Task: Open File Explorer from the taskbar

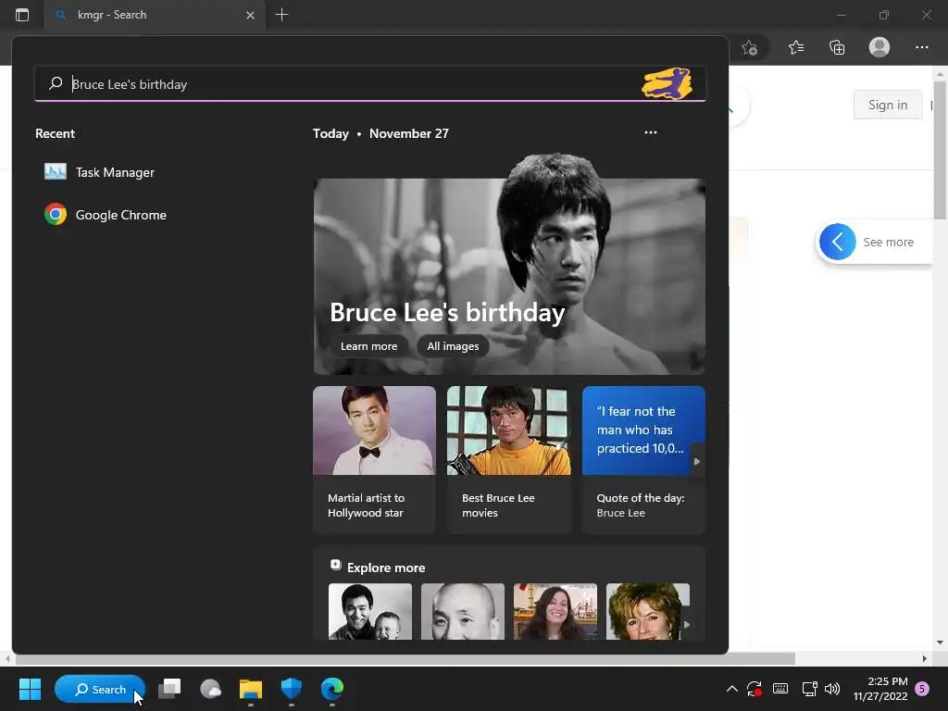Action: pos(250,689)
